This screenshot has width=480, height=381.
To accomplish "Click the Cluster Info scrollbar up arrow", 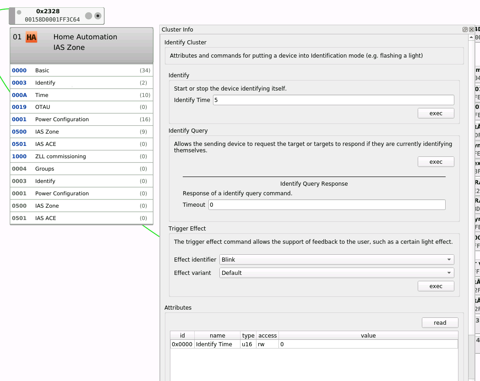I will coord(471,37).
